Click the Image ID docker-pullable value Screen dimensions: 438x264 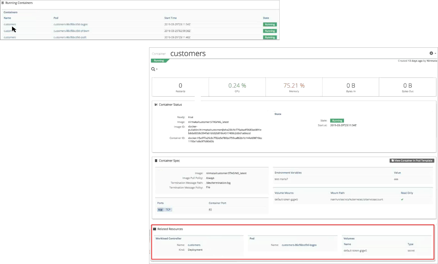225,130
